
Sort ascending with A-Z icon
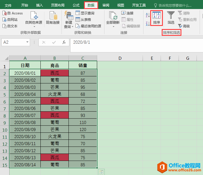pos(148,15)
